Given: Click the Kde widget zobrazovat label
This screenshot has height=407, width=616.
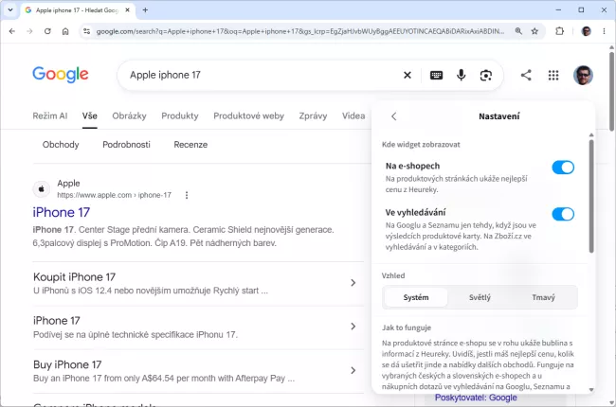Looking at the screenshot, I should pos(421,145).
